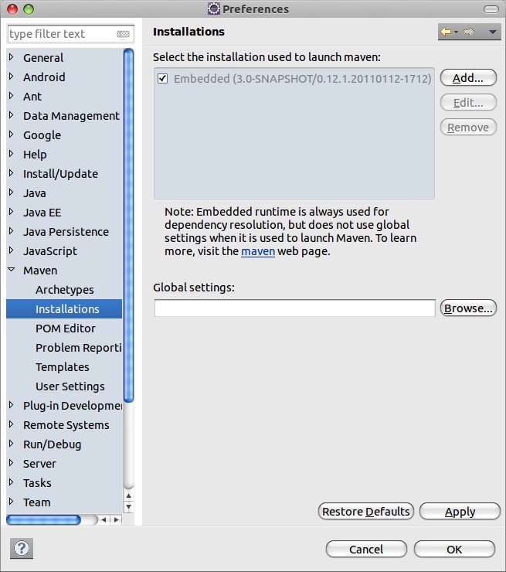Viewport: 506px width, 572px height.
Task: Expand the Server node arrow
Action: point(12,463)
